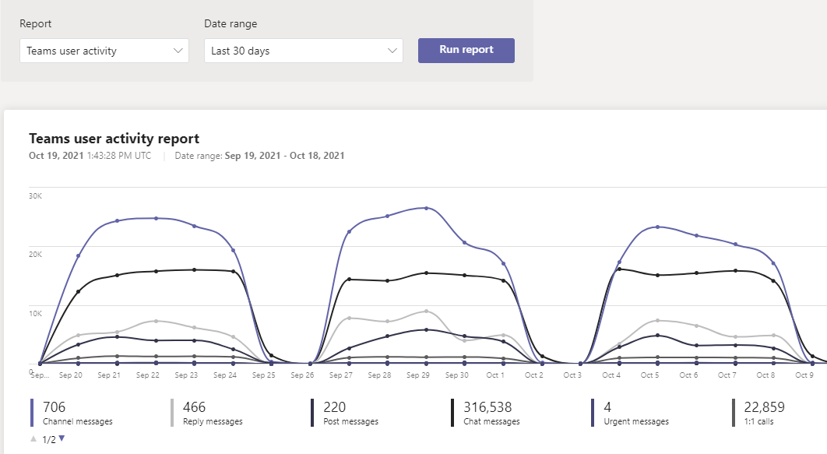
Task: Click the 'Sep 29' x-axis label
Action: tap(418, 375)
